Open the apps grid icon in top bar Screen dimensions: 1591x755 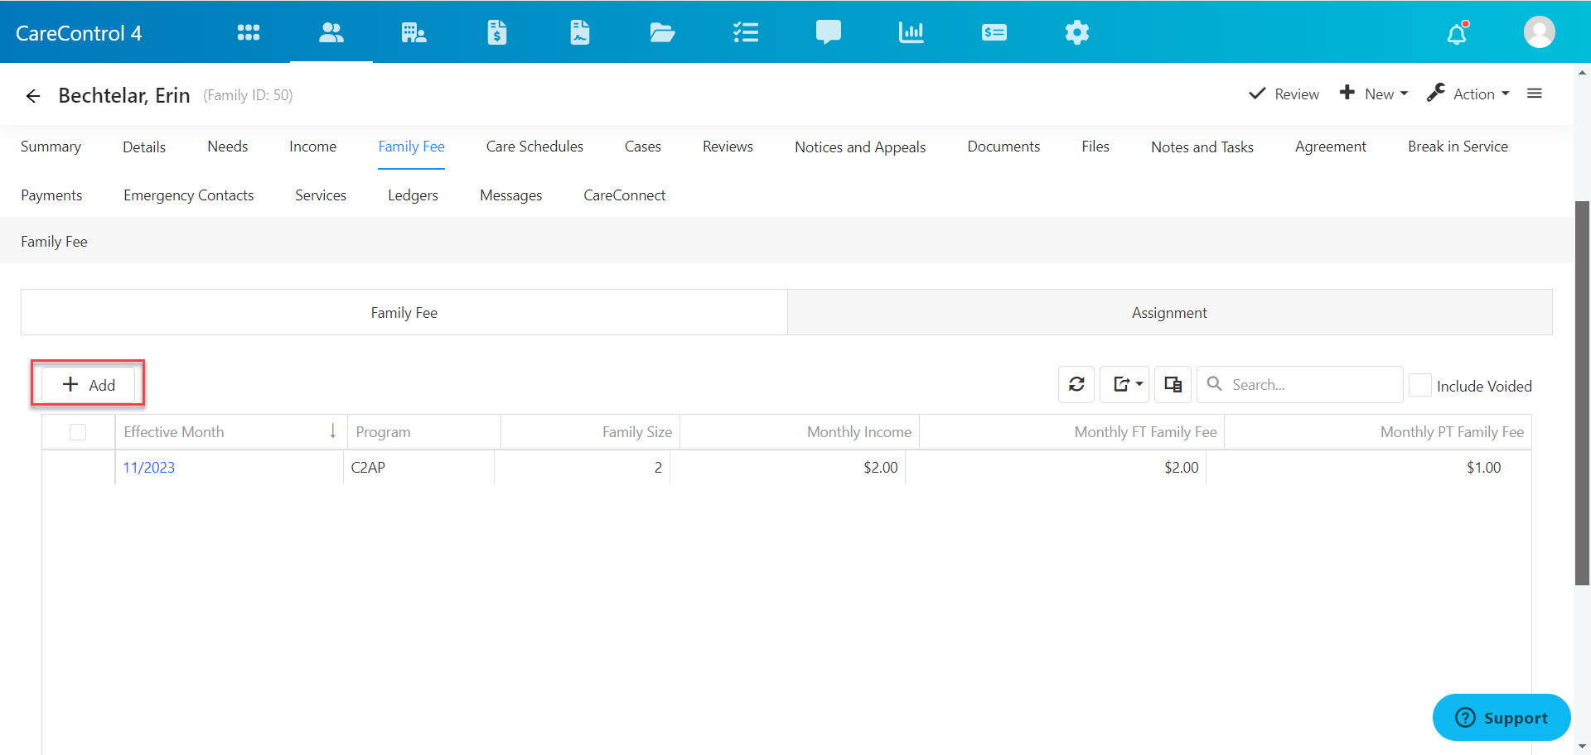tap(249, 32)
